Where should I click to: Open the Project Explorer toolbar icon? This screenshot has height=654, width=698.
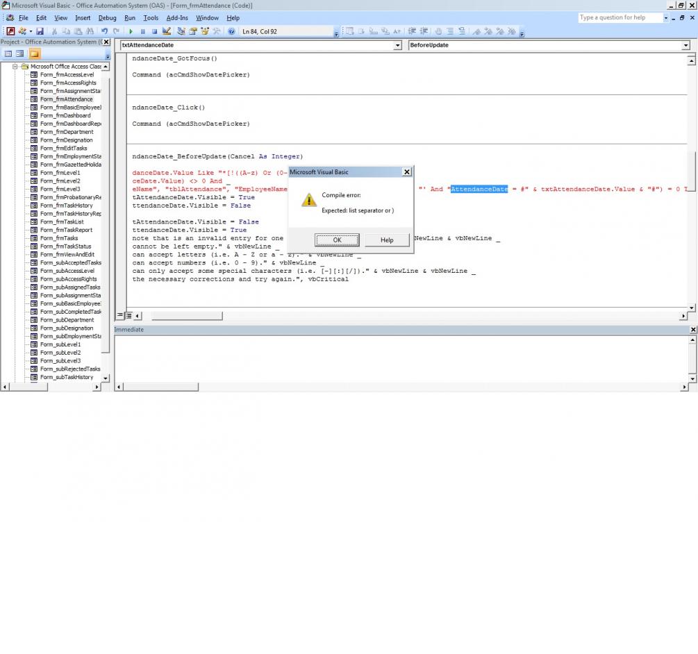click(181, 31)
